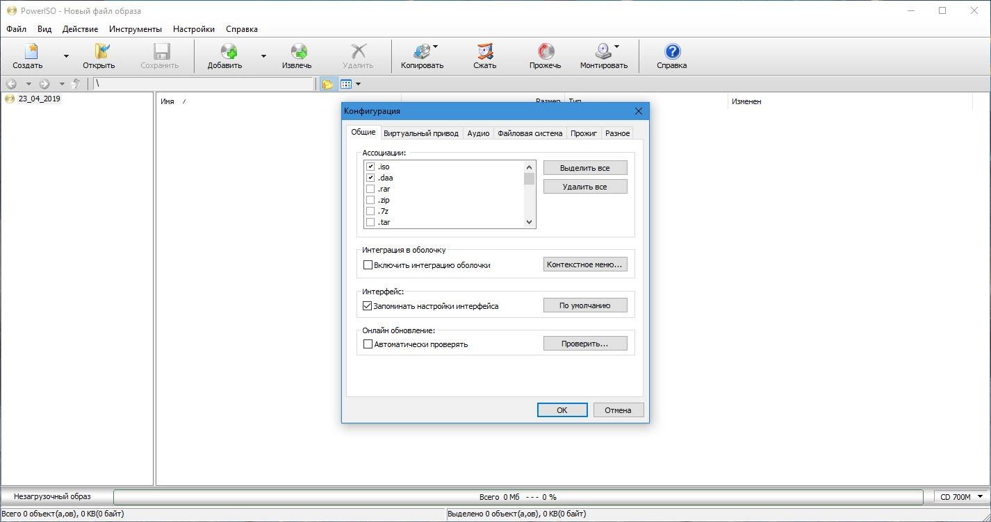
Task: Open the Forward history dropdown arrow
Action: [61, 84]
